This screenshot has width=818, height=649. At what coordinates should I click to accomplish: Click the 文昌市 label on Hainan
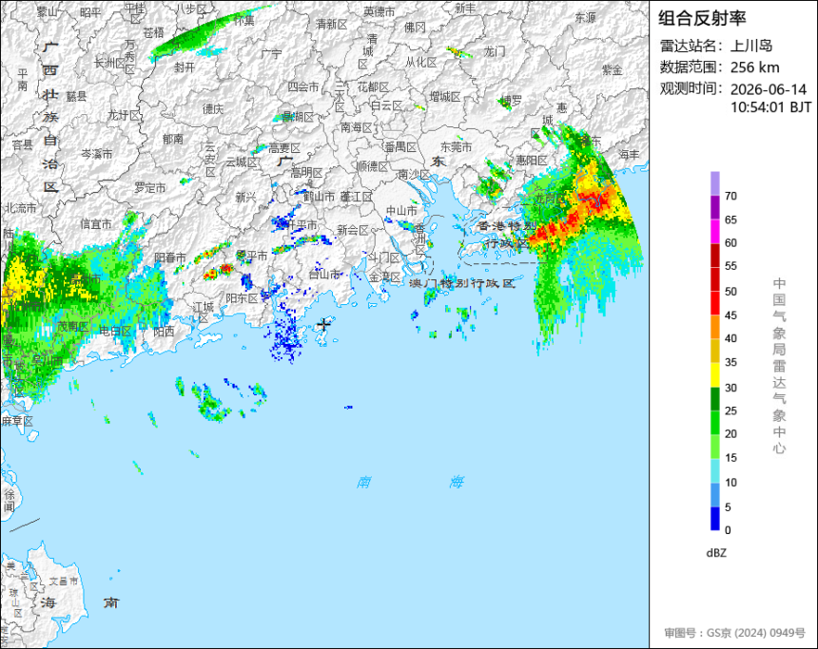(64, 582)
